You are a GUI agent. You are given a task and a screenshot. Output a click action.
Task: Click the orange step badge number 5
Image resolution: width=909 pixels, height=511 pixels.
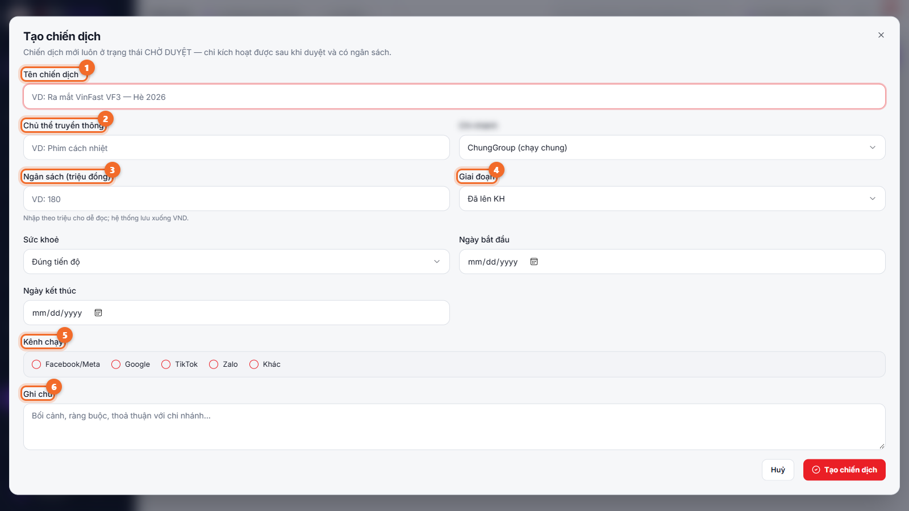(x=65, y=335)
